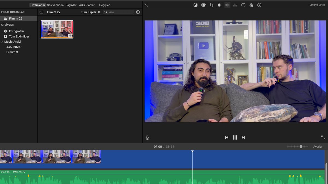Switch to Geçişler tab

click(x=104, y=5)
